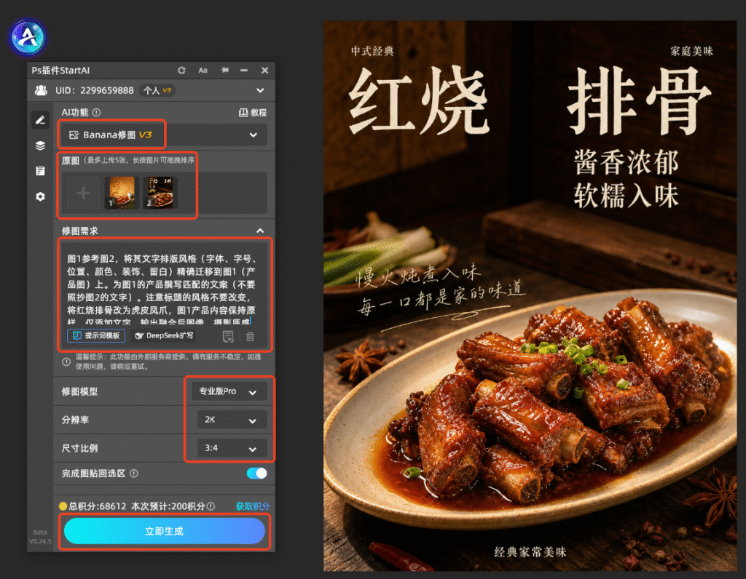Open the Aa font size setting
This screenshot has height=579, width=746.
203,71
